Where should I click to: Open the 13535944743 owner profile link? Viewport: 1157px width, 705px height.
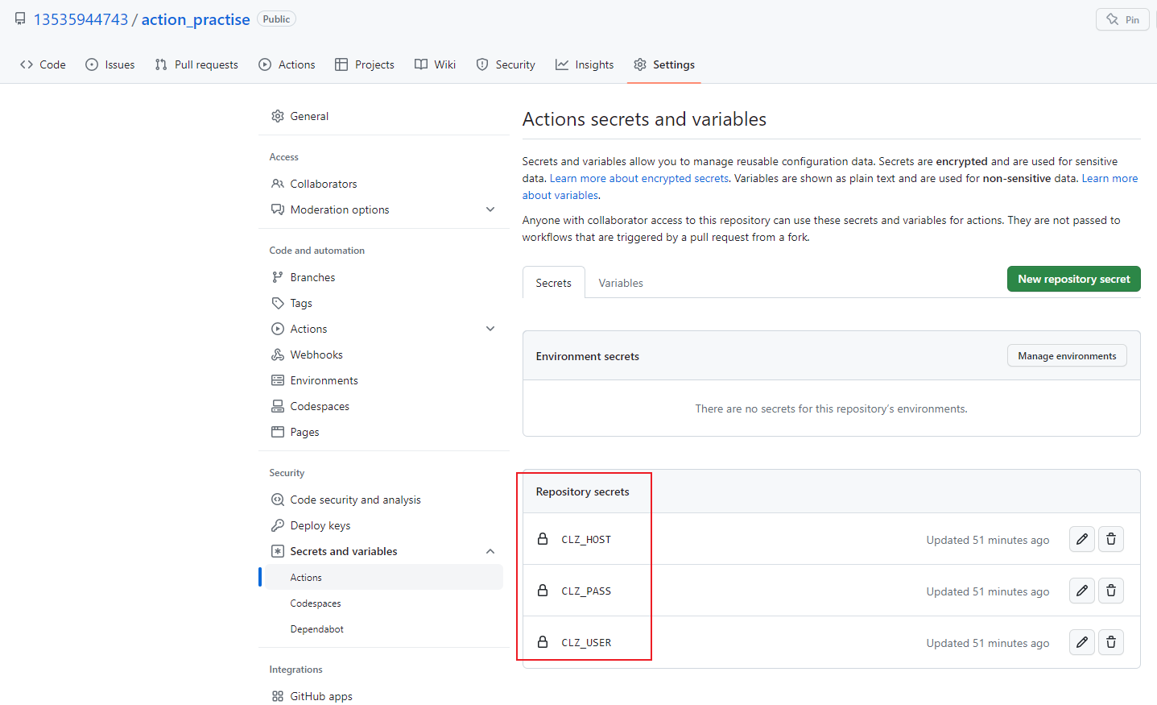pos(81,19)
